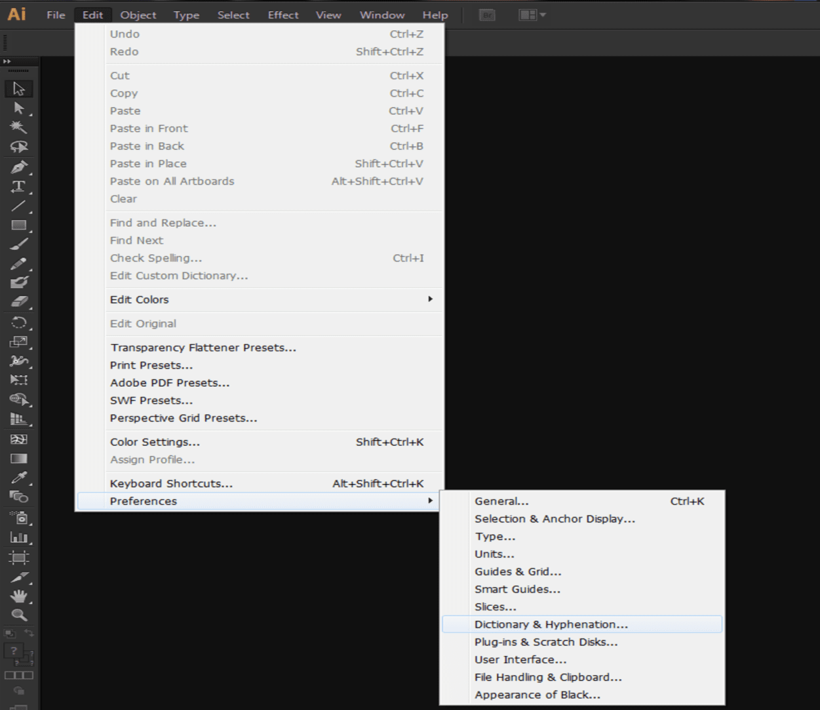Select the Gradient tool
Screen dimensions: 820x710
[19, 458]
